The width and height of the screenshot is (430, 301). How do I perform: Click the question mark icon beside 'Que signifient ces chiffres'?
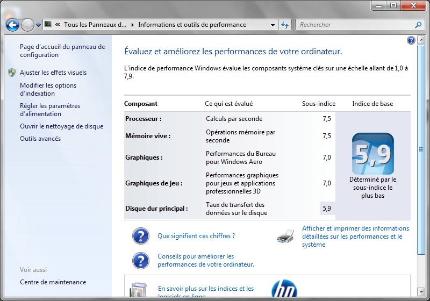[140, 236]
